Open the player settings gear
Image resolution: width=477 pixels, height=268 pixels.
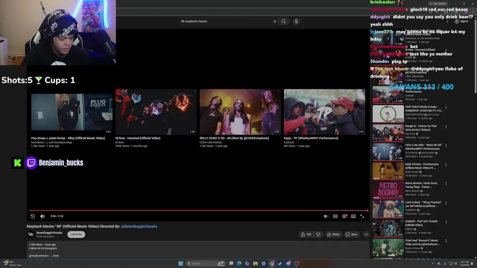[344, 216]
